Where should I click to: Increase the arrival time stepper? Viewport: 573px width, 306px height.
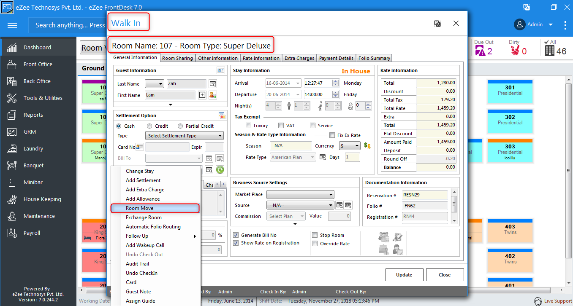336,81
